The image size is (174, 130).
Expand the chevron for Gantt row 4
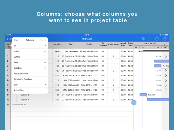click(166, 71)
